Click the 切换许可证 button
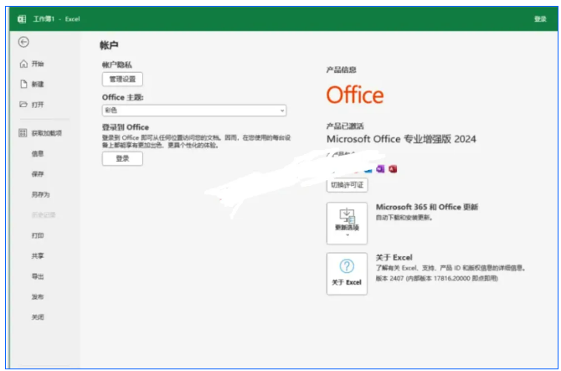This screenshot has width=561, height=371. click(x=347, y=185)
